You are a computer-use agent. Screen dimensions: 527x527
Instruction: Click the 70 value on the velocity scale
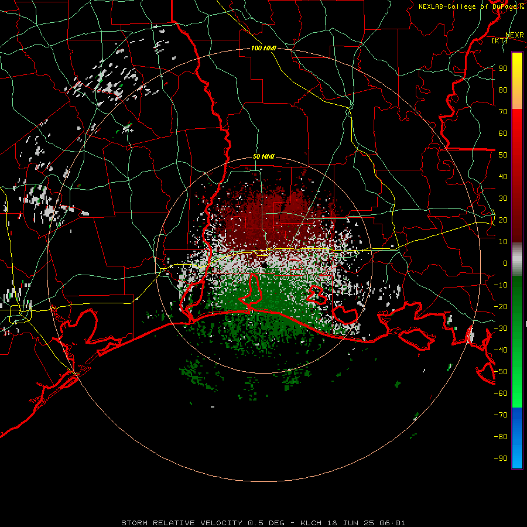click(x=503, y=112)
